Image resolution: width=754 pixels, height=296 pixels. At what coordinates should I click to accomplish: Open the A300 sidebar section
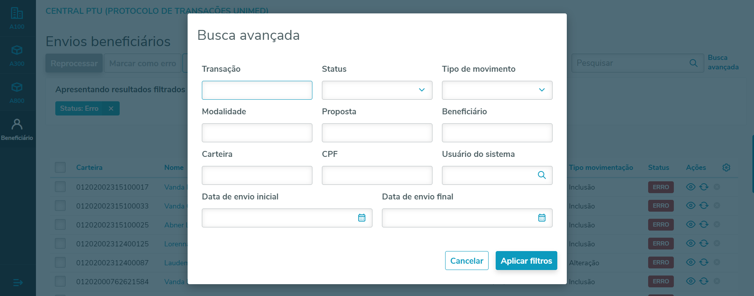(17, 55)
